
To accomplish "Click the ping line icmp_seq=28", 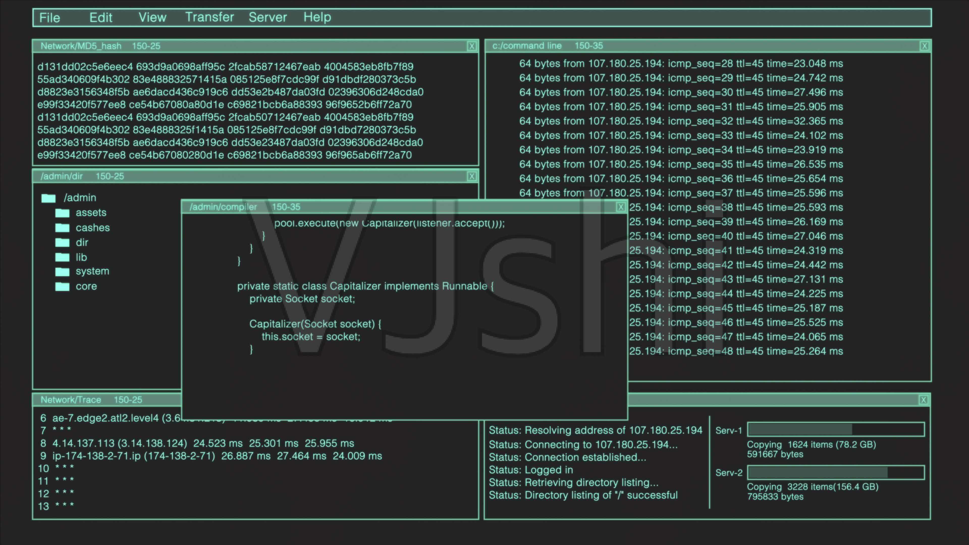I will [x=681, y=64].
